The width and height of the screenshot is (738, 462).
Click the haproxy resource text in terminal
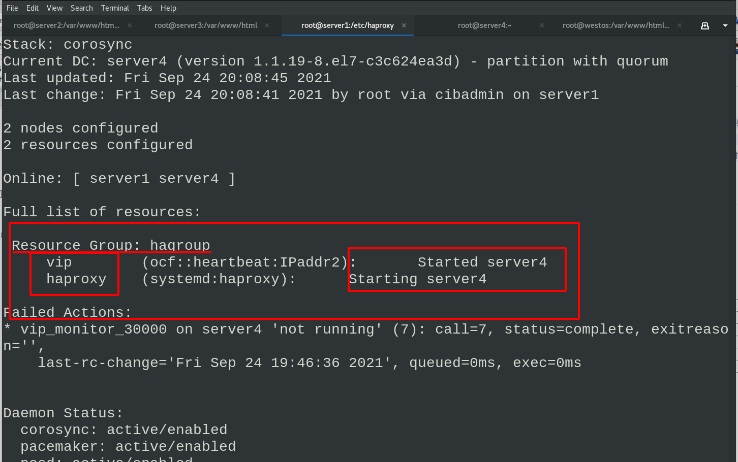(76, 279)
